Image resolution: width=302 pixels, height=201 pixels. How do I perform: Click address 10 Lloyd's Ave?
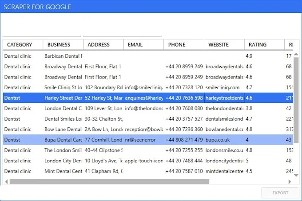(x=103, y=161)
